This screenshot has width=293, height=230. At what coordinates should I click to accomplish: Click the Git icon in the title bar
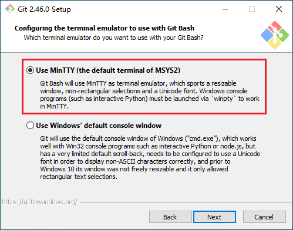coord(10,9)
